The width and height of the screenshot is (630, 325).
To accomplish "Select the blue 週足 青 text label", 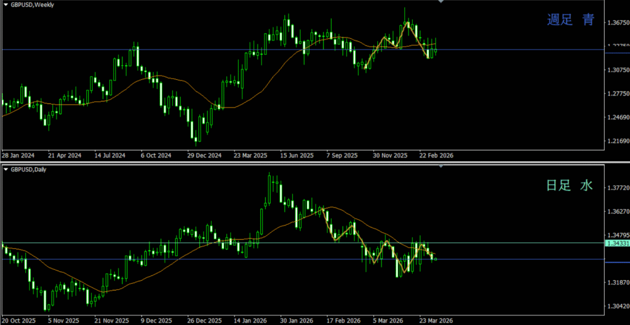I will [x=571, y=20].
